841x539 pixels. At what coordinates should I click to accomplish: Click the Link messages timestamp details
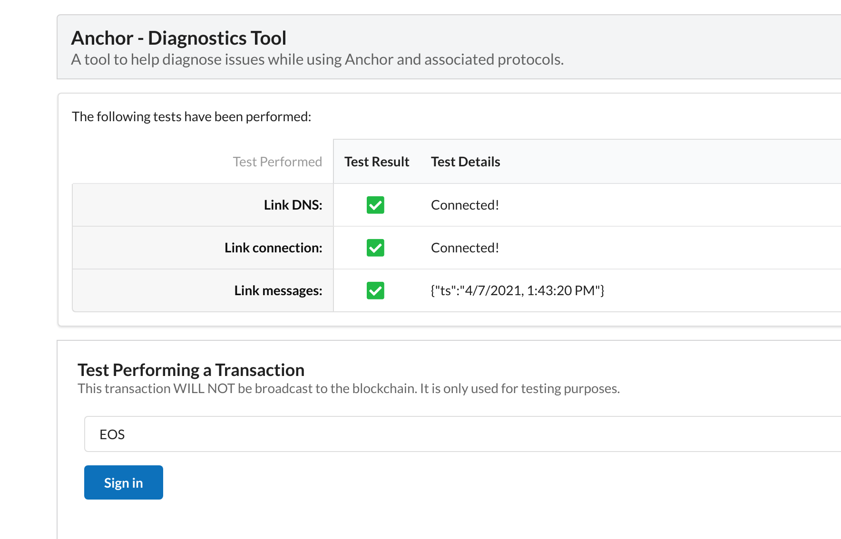(518, 290)
